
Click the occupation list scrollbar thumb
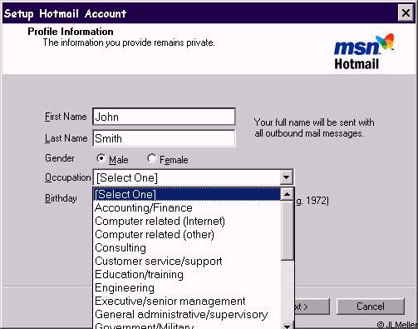point(287,231)
